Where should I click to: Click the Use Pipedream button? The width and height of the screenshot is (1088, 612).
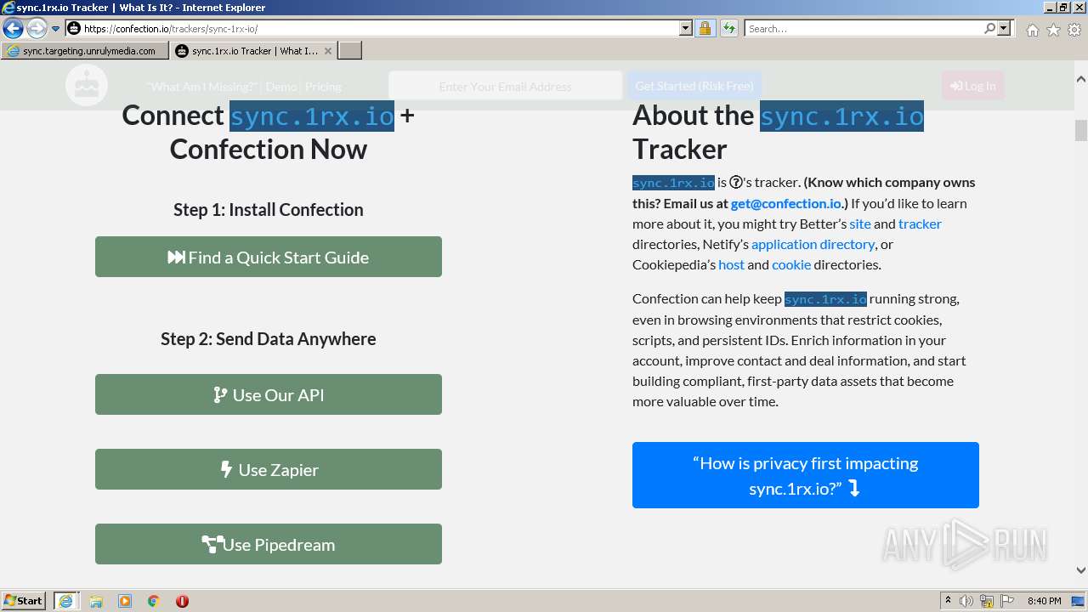(269, 544)
